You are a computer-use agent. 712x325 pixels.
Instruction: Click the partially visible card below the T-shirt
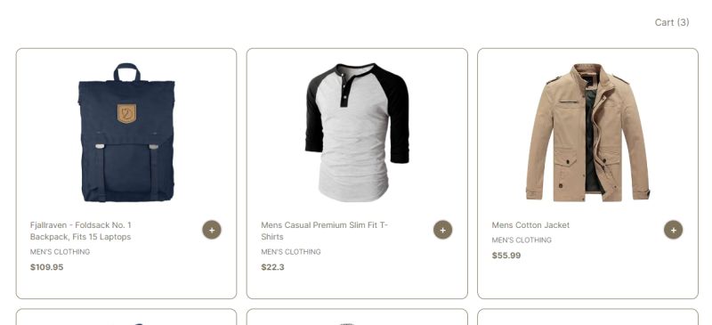pyautogui.click(x=357, y=317)
